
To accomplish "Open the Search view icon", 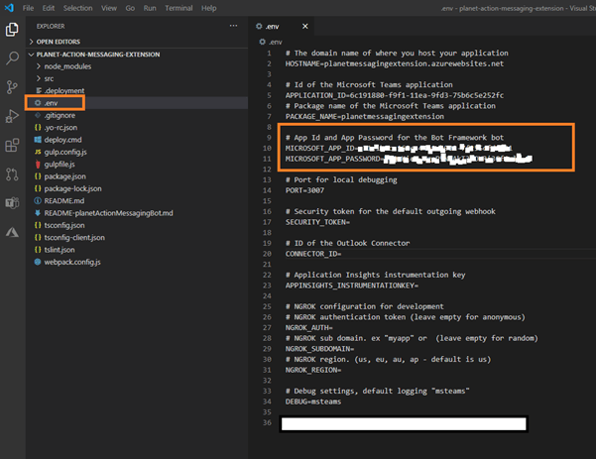I will pyautogui.click(x=12, y=58).
